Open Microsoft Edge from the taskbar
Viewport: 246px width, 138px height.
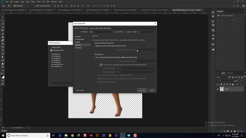[x=60, y=135]
